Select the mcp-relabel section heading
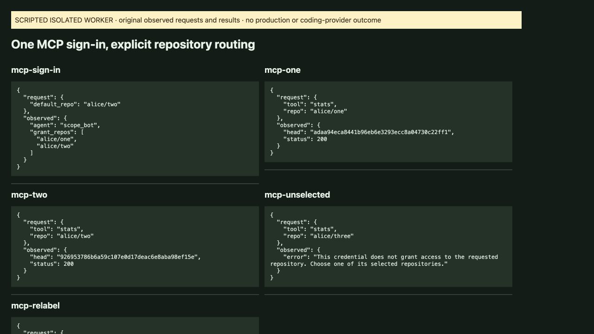The height and width of the screenshot is (334, 594). 35,306
